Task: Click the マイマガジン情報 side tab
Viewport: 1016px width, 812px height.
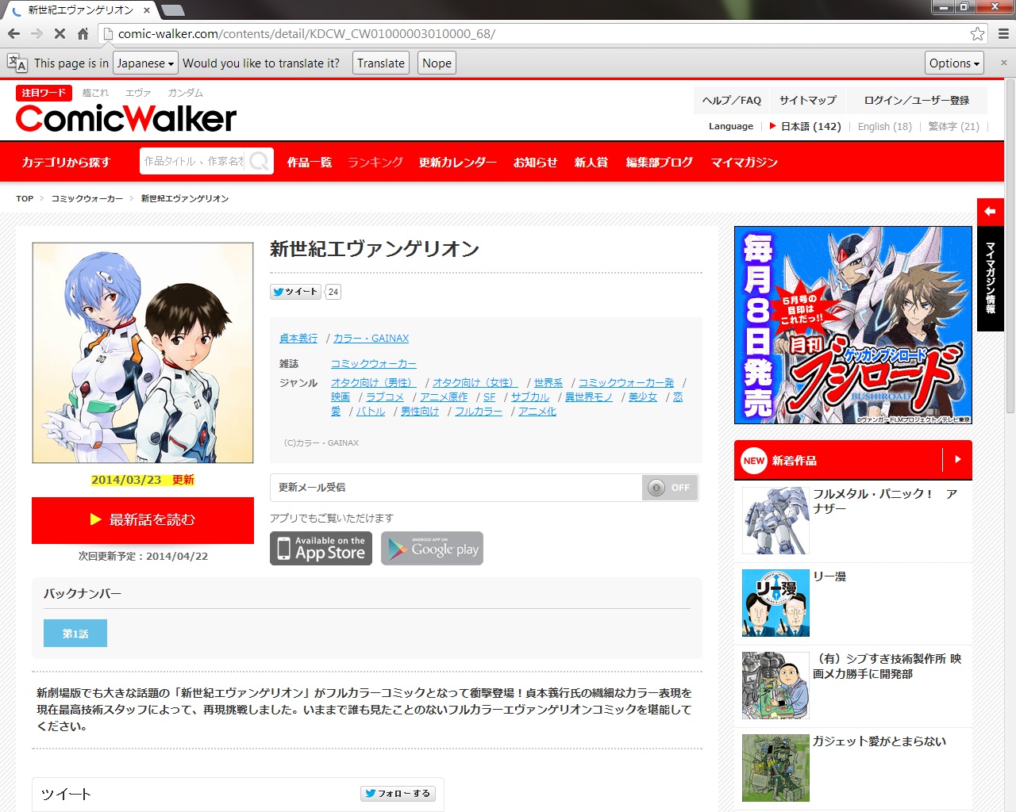Action: point(990,278)
